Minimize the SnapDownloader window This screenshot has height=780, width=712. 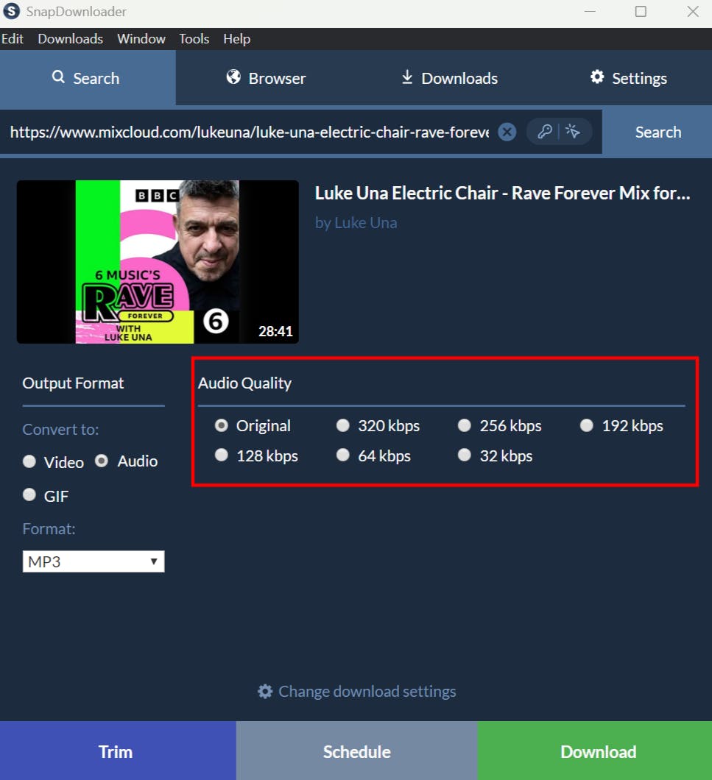click(590, 11)
